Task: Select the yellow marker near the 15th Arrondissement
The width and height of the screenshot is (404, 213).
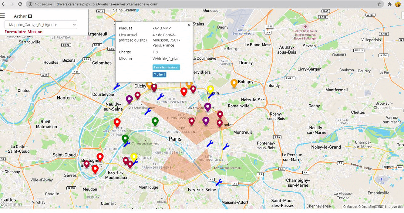Action: pos(134,157)
